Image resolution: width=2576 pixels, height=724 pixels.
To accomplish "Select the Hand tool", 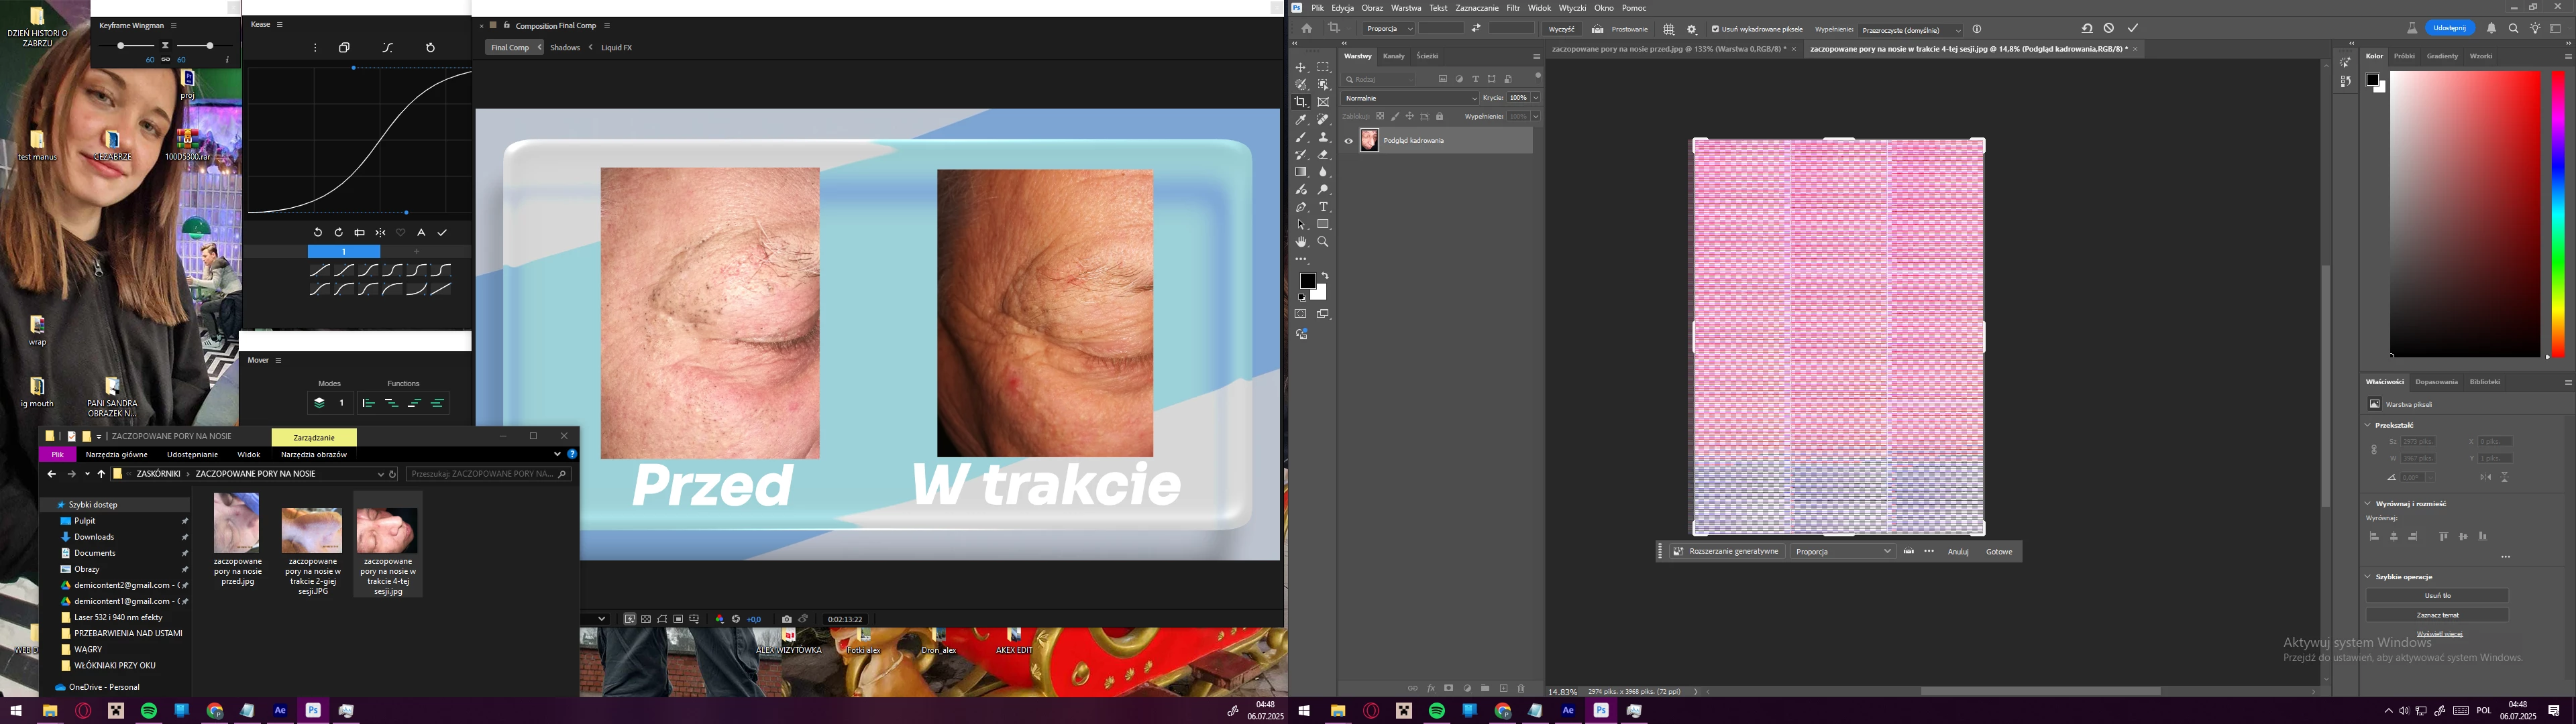I will pos(1301,242).
